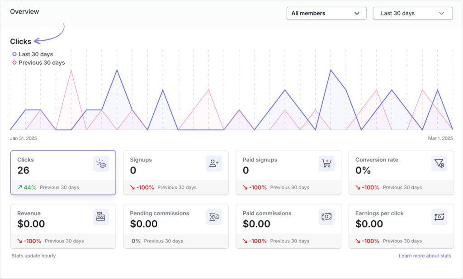Click the Mar 1, 2025 axis date

point(440,138)
